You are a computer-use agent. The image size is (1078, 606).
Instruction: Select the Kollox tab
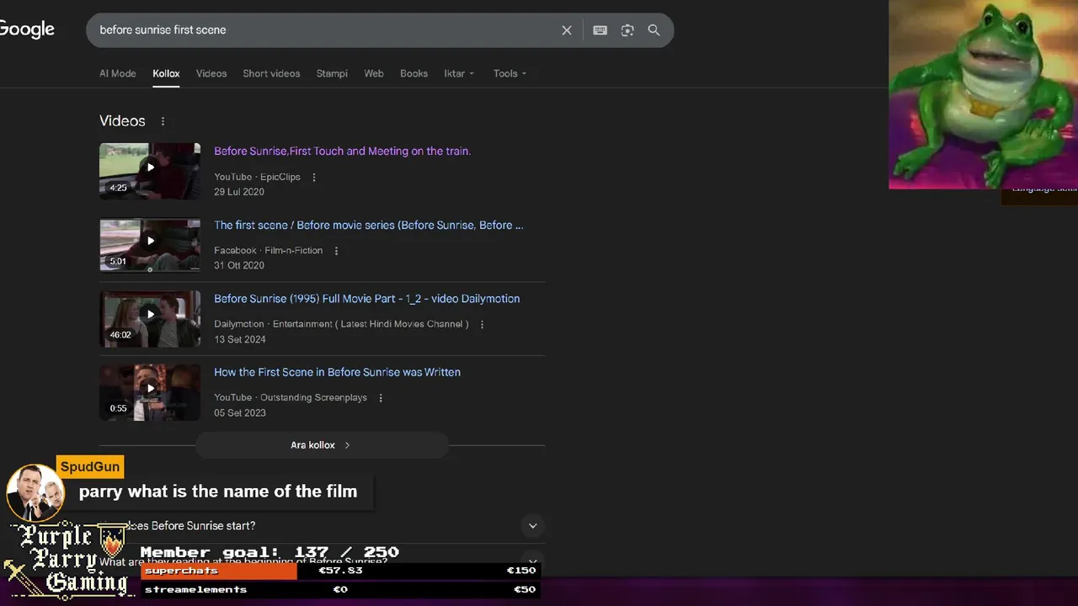click(x=166, y=73)
